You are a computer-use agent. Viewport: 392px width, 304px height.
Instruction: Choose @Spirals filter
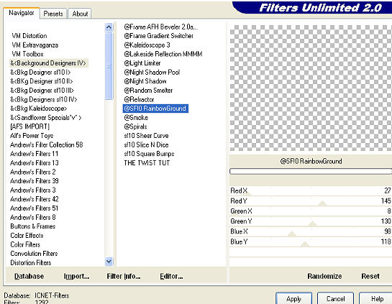tap(135, 126)
